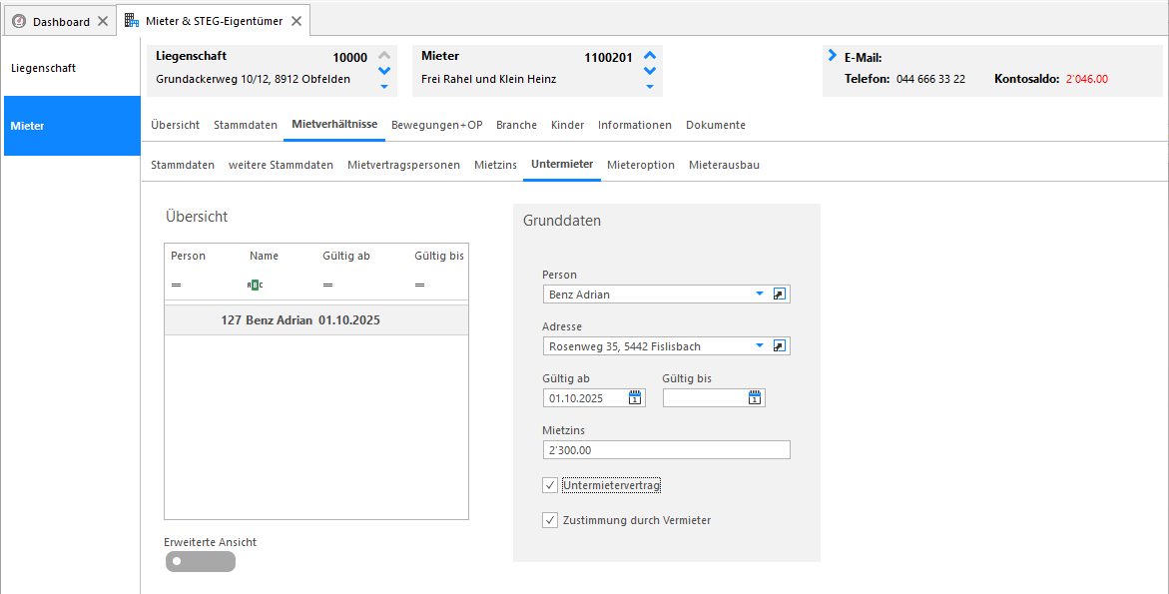Go to previous Liegenschaft with up arrow

pos(384,55)
